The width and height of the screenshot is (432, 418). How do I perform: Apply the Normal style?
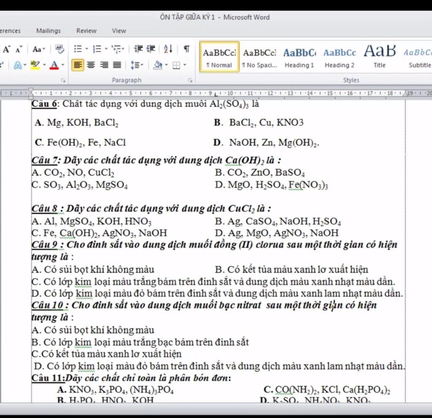[219, 57]
